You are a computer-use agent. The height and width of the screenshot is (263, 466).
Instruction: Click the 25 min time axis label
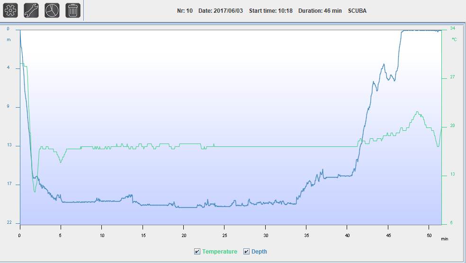click(x=224, y=236)
